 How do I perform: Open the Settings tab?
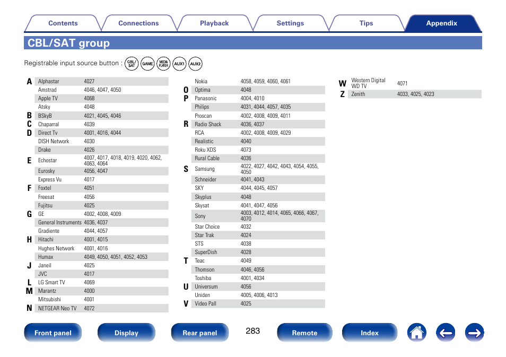[290, 23]
